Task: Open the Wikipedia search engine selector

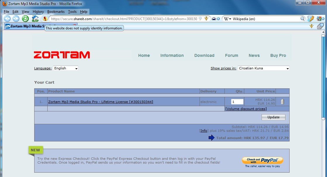Action: (228, 19)
